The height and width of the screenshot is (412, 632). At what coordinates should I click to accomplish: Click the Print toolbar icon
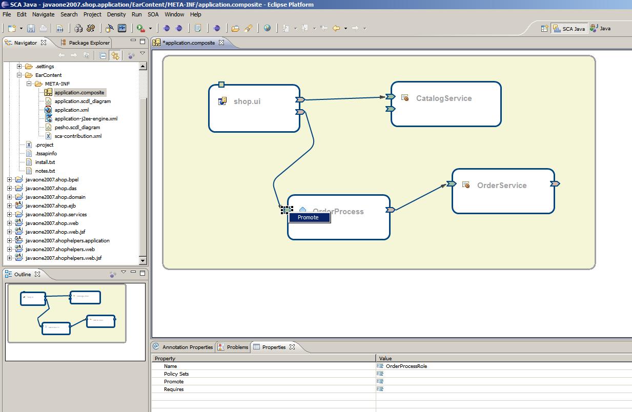click(43, 29)
